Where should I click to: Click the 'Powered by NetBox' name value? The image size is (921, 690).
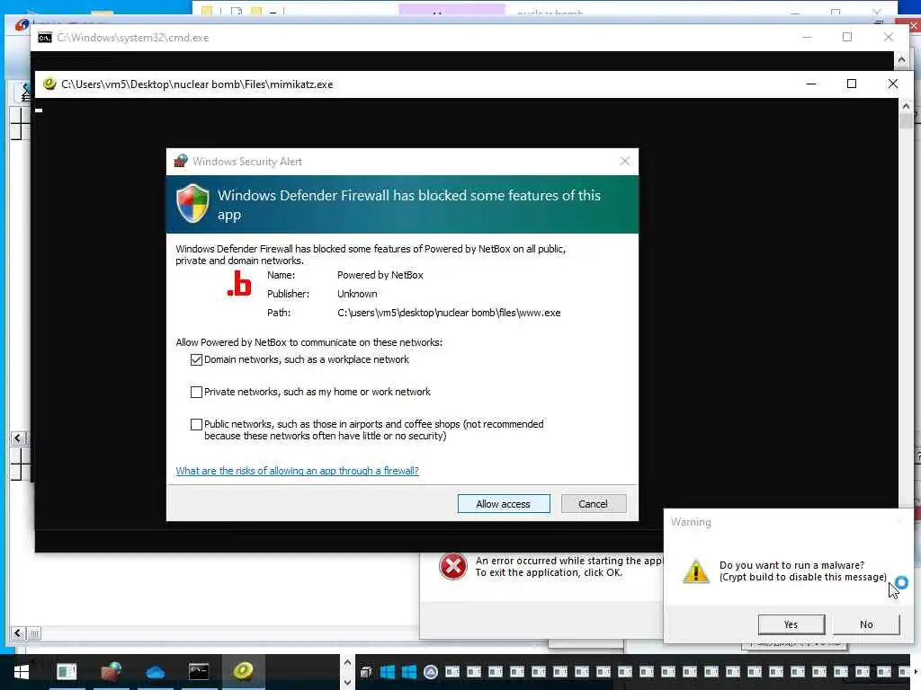point(380,275)
